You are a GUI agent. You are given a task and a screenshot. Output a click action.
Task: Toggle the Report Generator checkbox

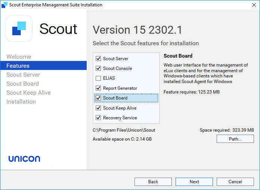(x=98, y=88)
